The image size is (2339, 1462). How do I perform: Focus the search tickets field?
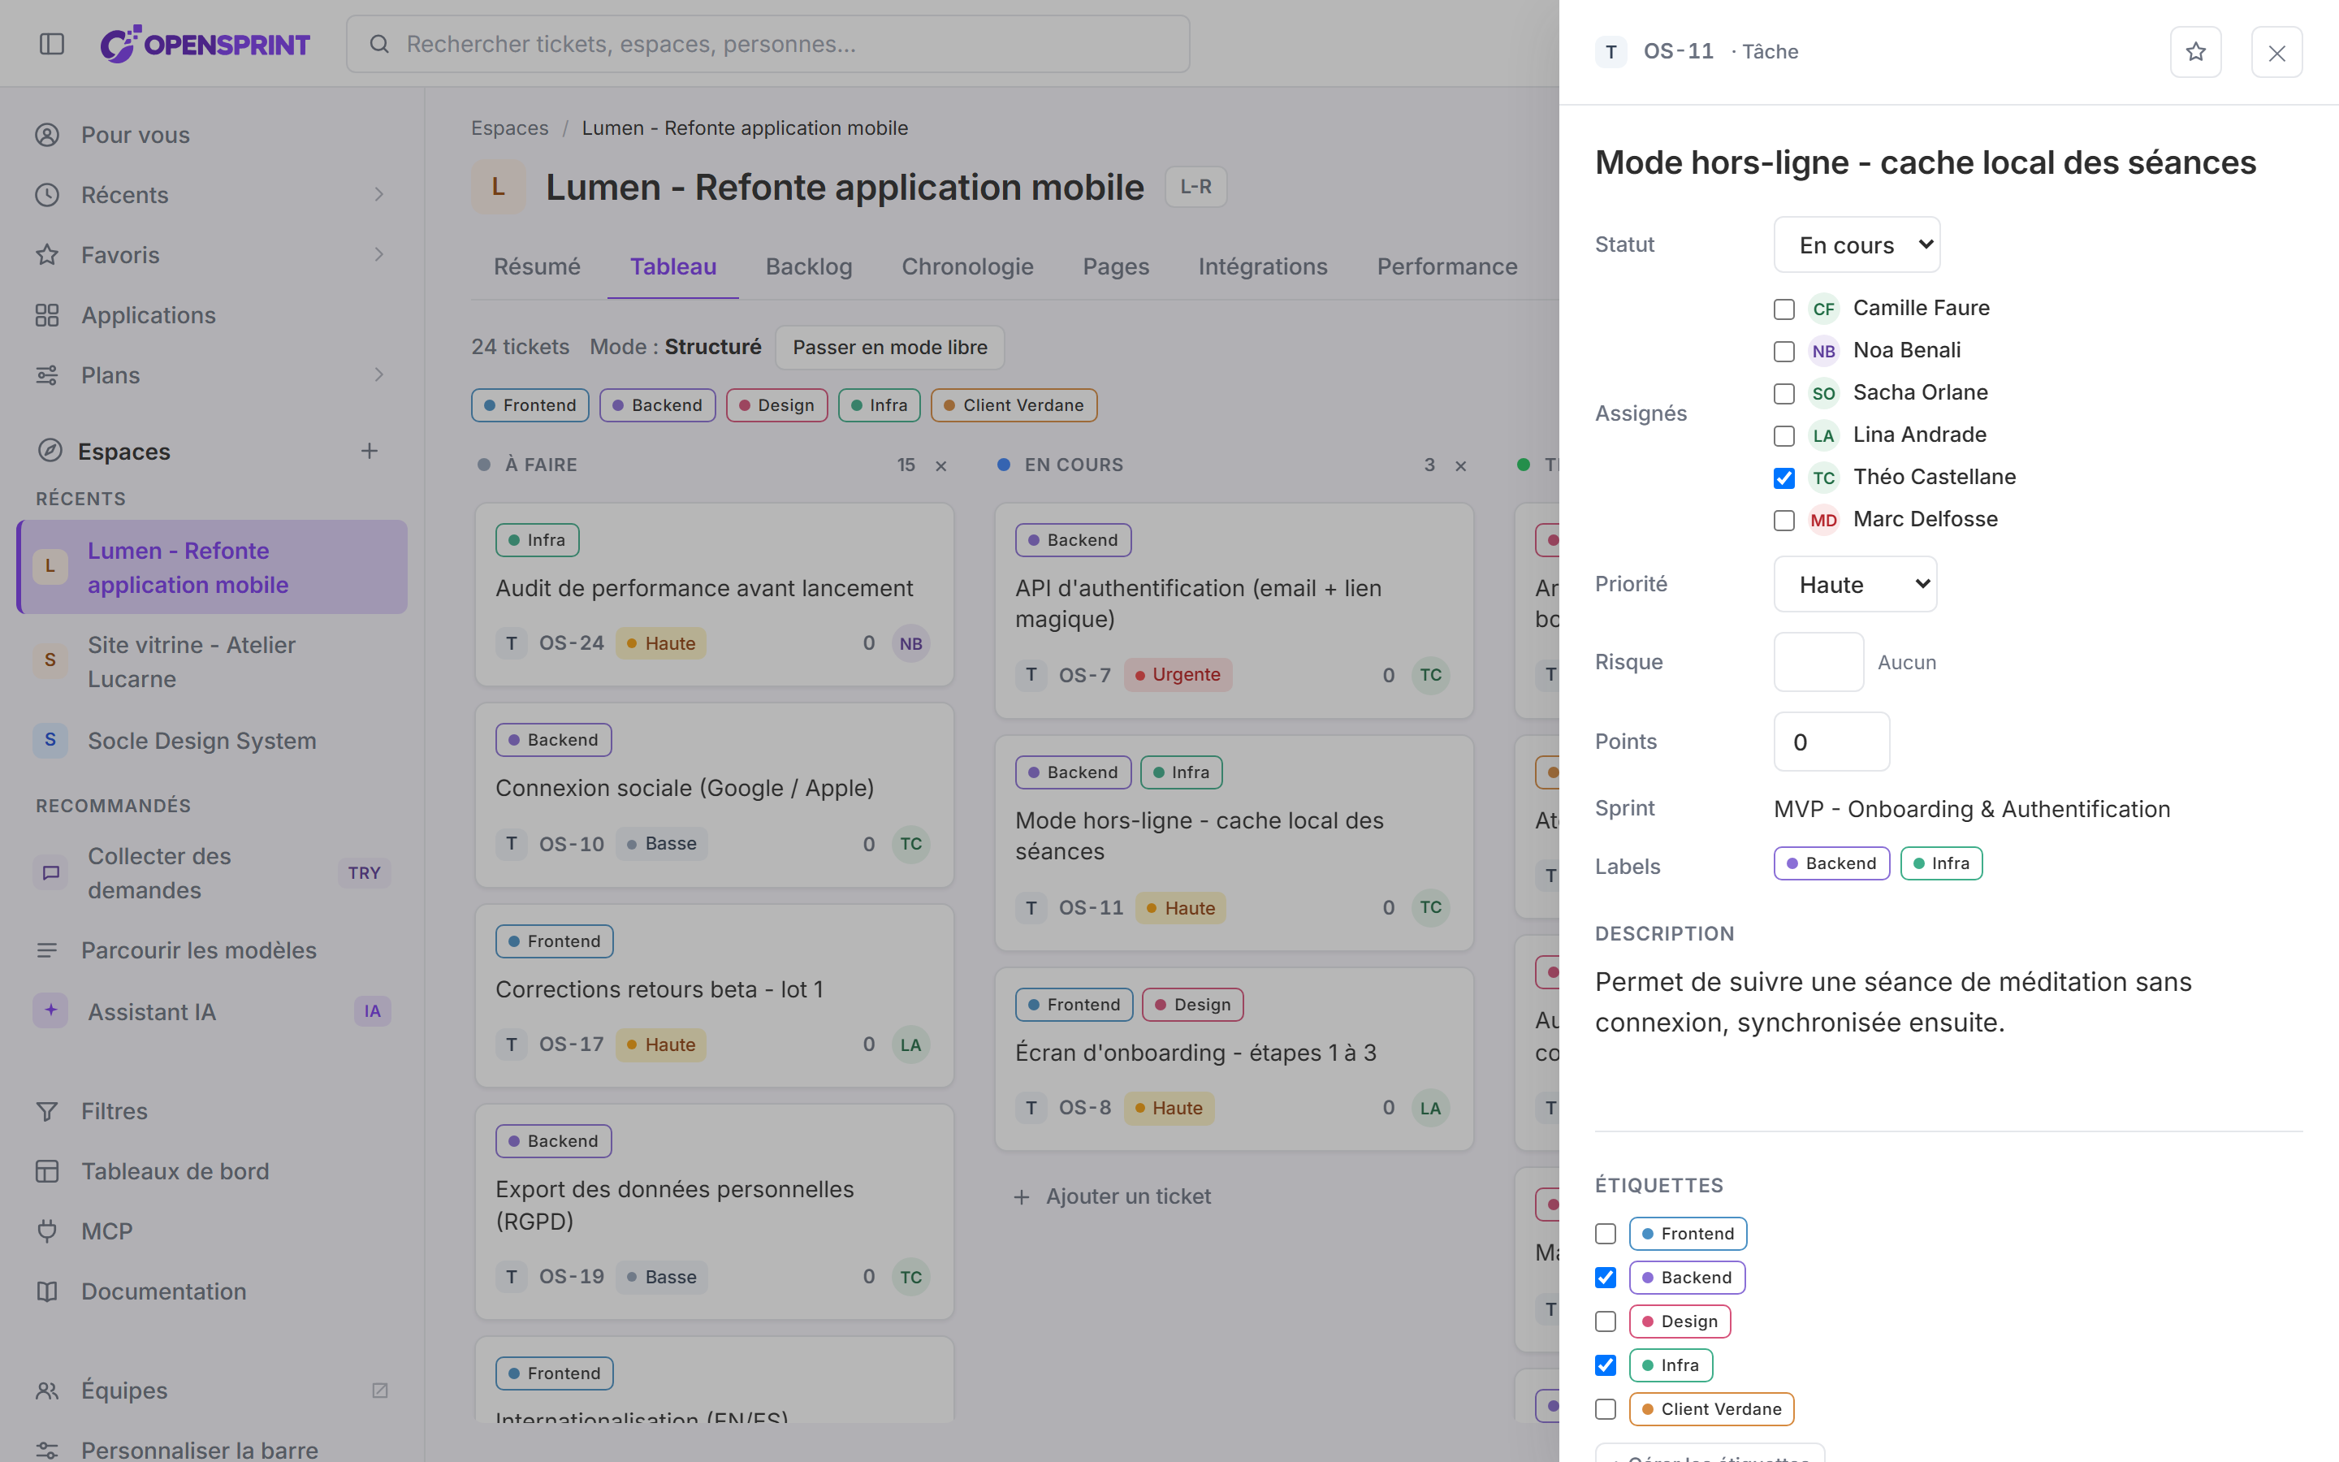[x=767, y=44]
